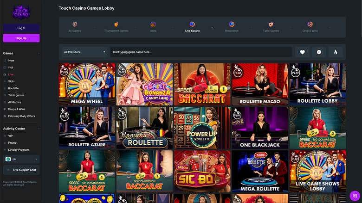This screenshot has width=362, height=203.
Task: Open the Romana Roulette game
Action: 144,128
